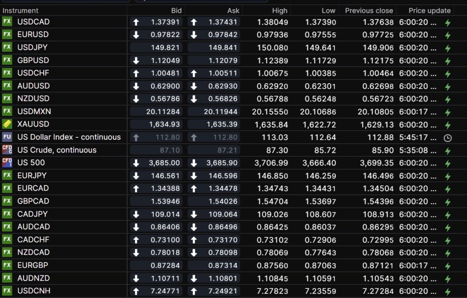
Task: Click the CFD icon beside US 500
Action: 7,162
